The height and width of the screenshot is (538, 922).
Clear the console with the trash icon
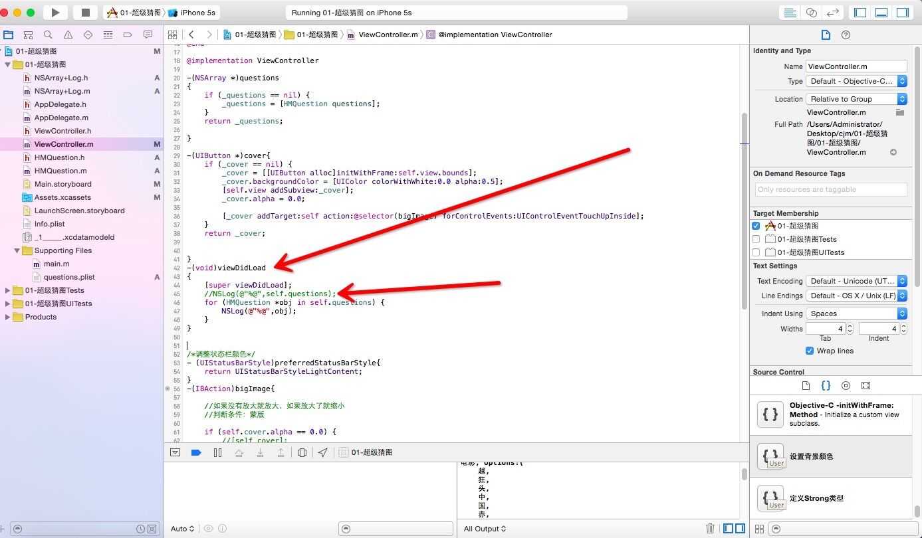[710, 529]
